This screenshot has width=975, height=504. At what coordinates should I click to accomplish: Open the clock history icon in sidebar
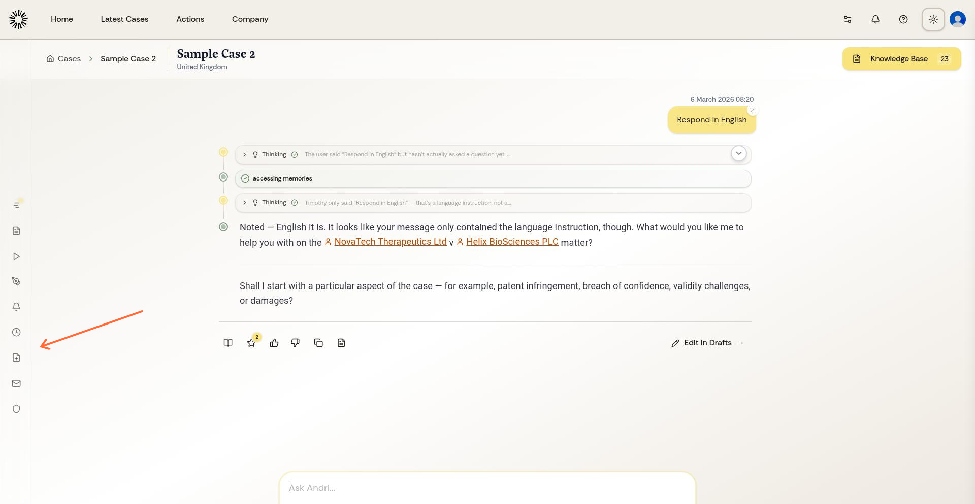click(16, 333)
